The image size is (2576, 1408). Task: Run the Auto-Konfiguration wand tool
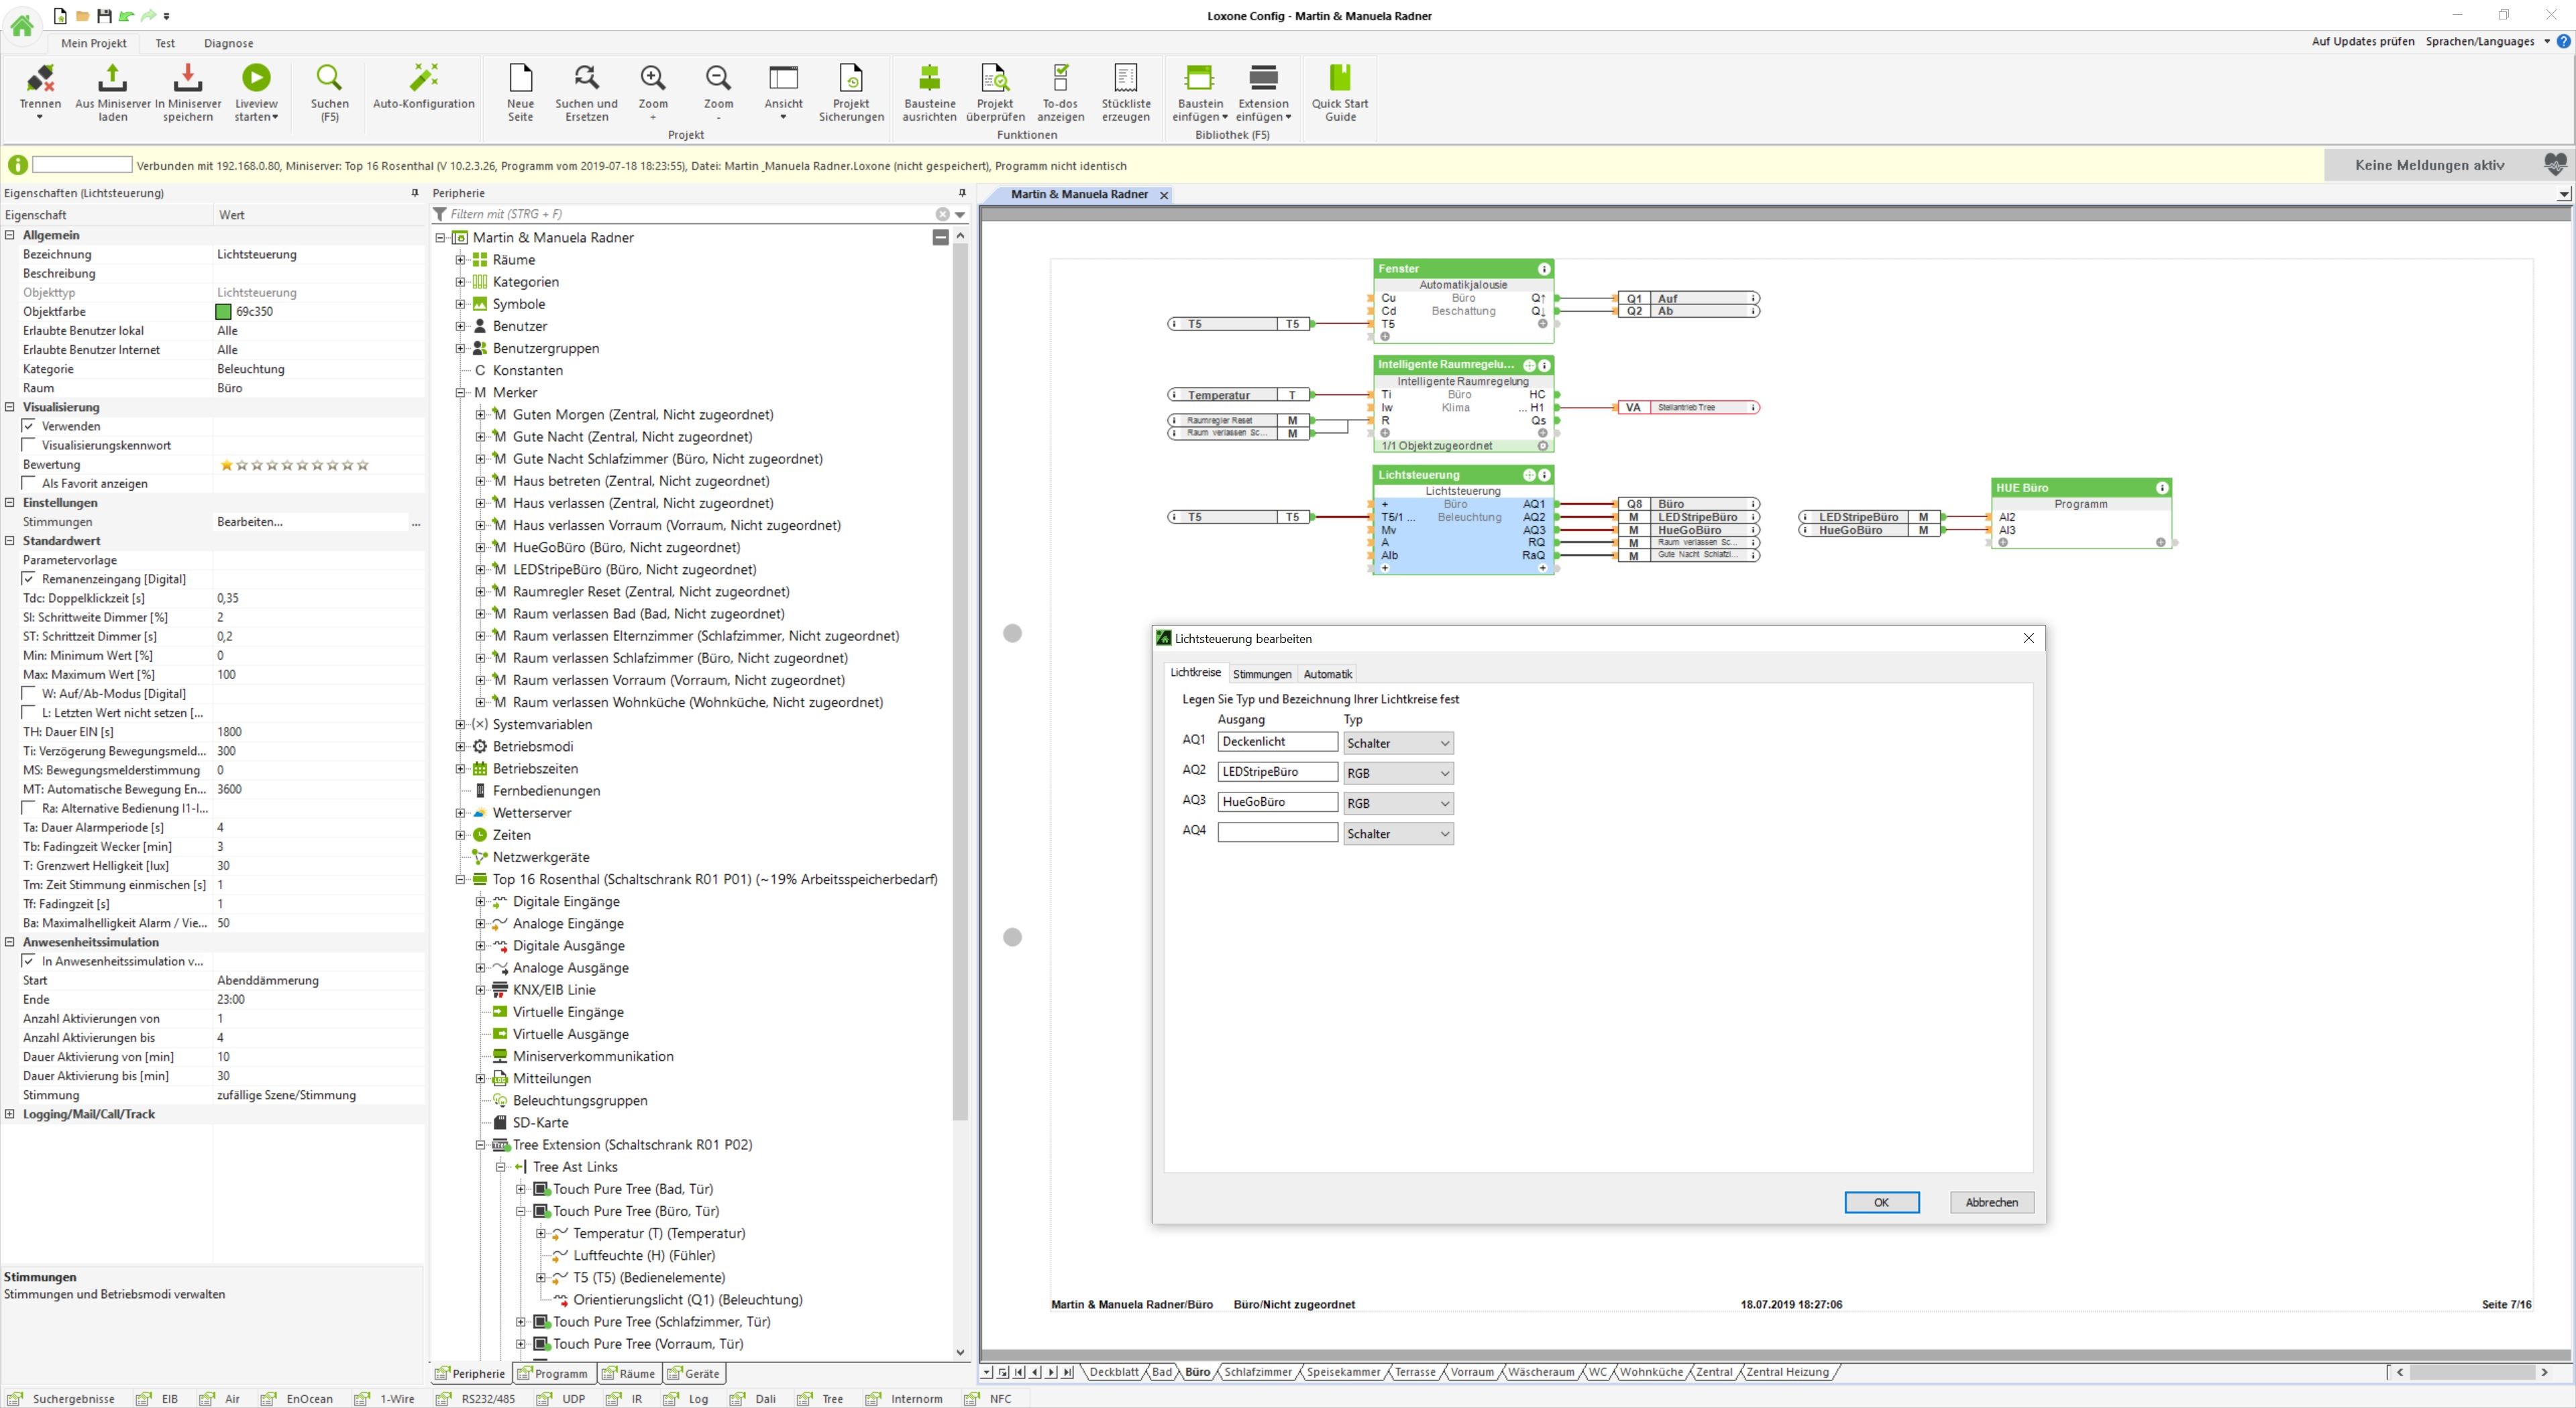[424, 78]
